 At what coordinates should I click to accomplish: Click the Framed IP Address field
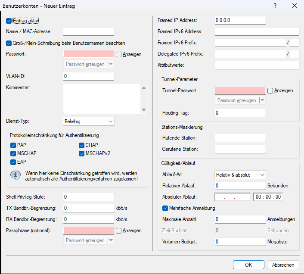pos(240,20)
